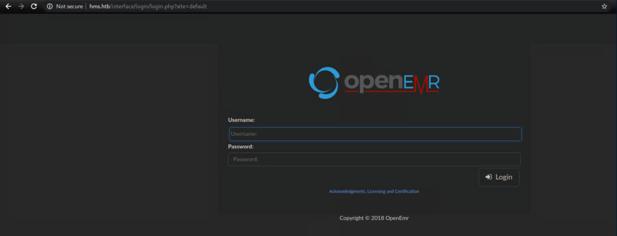Click the "Password:" field label

coord(240,146)
